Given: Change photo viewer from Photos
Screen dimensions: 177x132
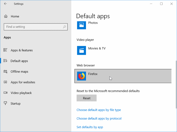Looking at the screenshot, I should coord(123,25).
